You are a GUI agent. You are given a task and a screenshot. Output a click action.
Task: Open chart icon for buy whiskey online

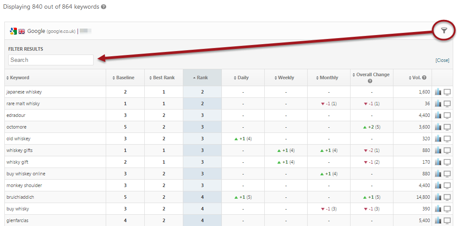point(438,174)
